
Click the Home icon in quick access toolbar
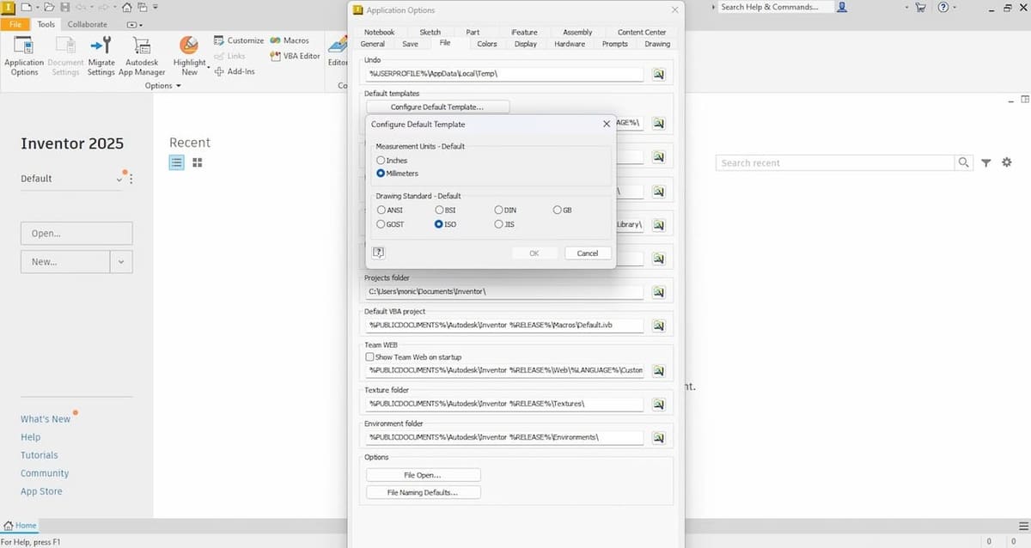[127, 7]
